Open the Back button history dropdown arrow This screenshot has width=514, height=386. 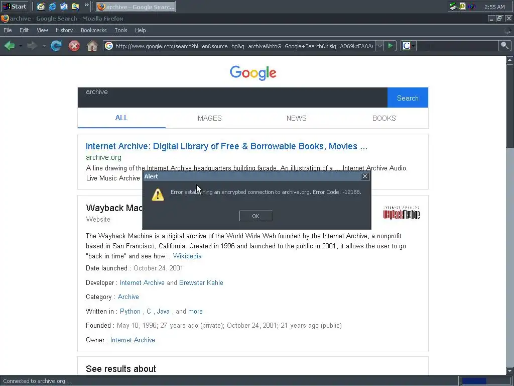click(x=20, y=46)
